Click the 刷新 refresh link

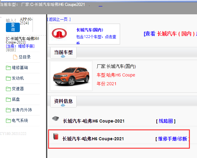click(11, 50)
